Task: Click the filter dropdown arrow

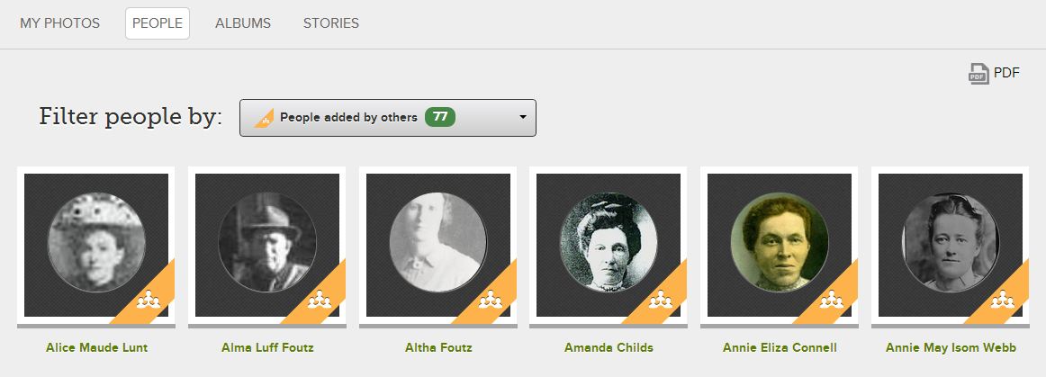Action: (x=522, y=118)
